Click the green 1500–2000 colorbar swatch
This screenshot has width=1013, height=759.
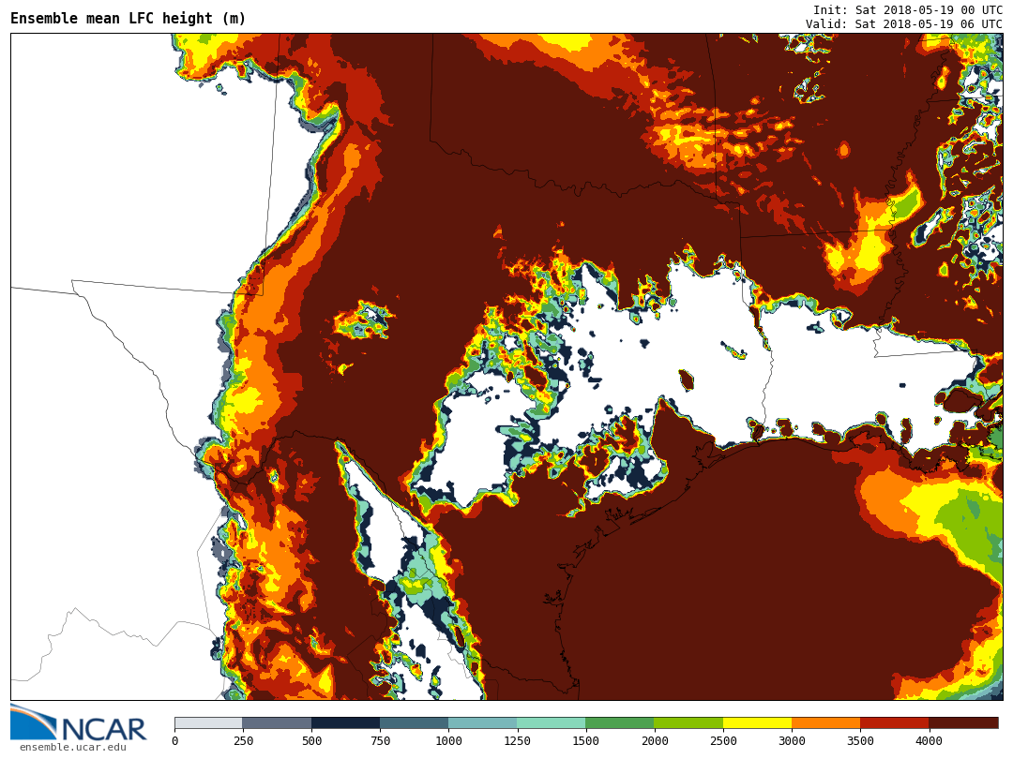coord(619,722)
